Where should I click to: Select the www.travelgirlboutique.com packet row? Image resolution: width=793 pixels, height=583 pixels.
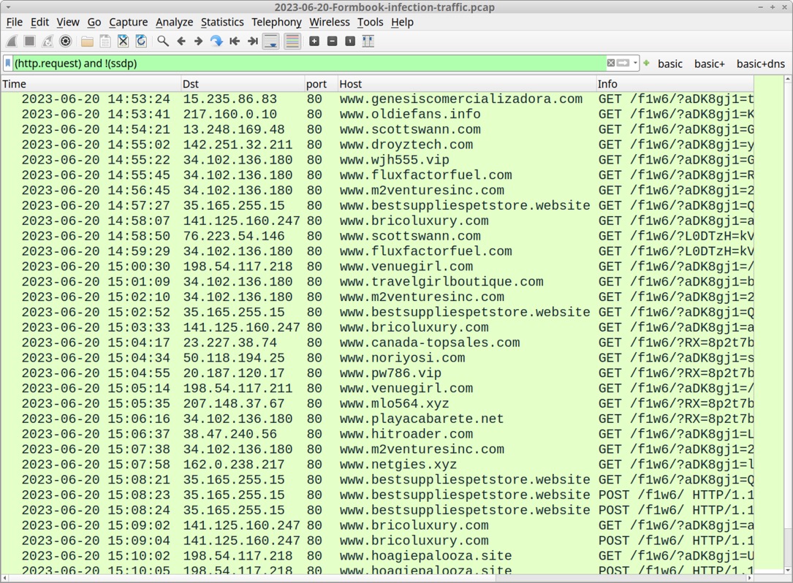(377, 282)
